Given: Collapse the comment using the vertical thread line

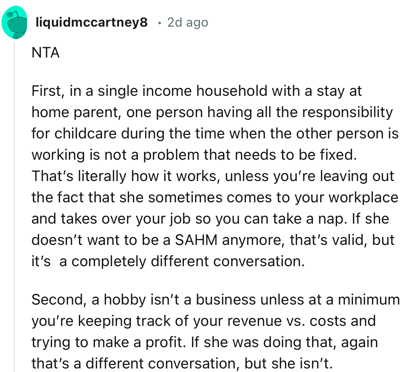Looking at the screenshot, I should pyautogui.click(x=15, y=206).
